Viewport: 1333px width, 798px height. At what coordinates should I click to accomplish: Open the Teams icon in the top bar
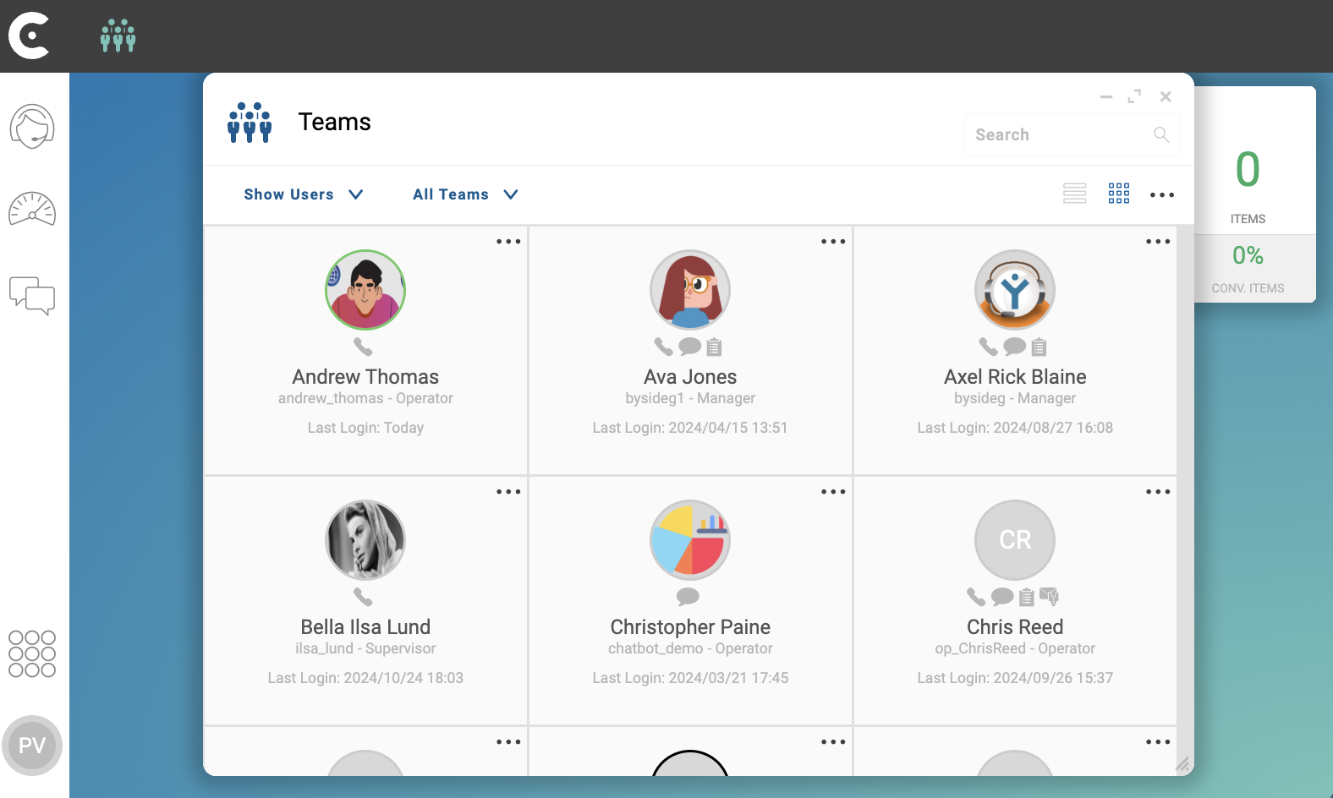pyautogui.click(x=118, y=36)
